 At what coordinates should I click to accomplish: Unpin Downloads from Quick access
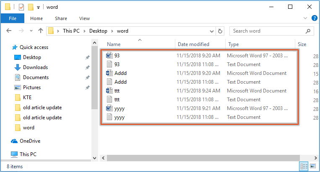pyautogui.click(x=87, y=67)
